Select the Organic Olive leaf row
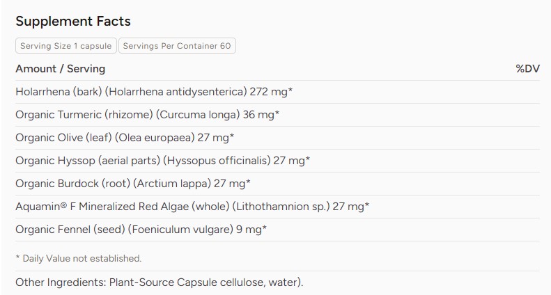 278,138
